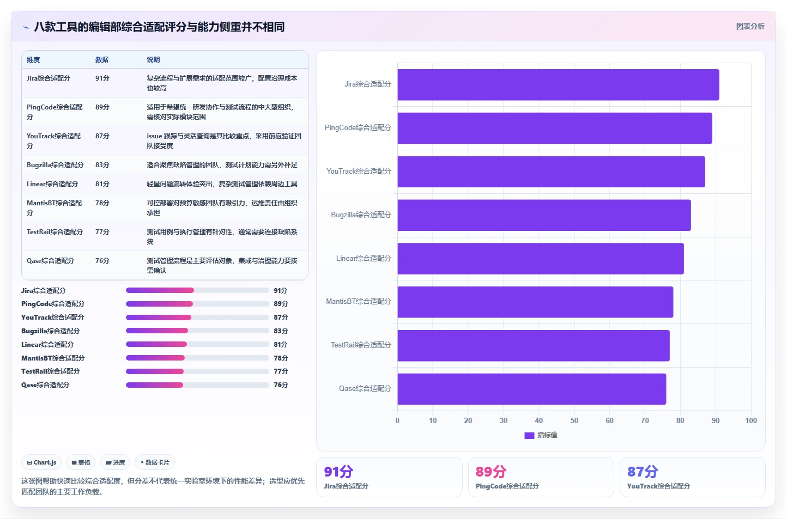Screen dimensions: 787x519
Task: Click the MantisBT bar in the chart
Action: coord(535,302)
